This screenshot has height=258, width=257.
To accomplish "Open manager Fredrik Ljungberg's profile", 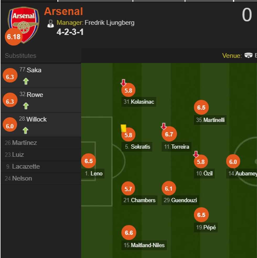I will click(x=109, y=23).
